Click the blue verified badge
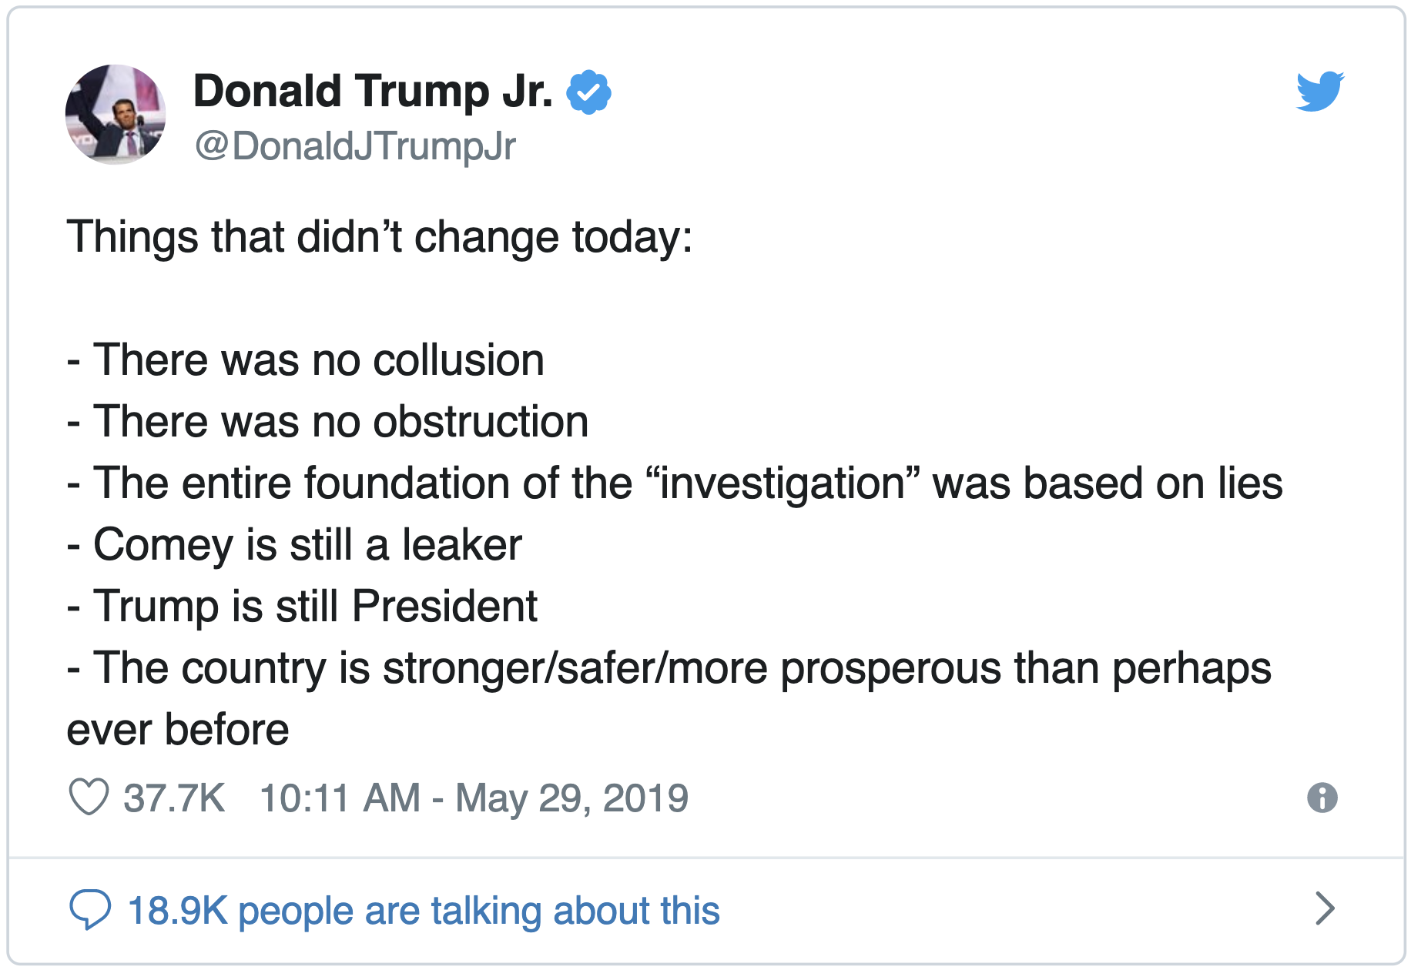 (588, 92)
